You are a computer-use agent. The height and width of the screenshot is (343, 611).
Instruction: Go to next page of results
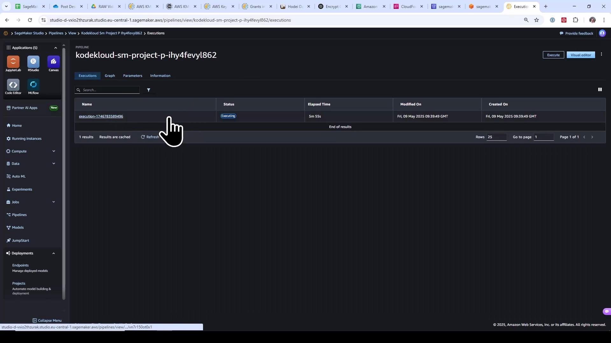pyautogui.click(x=592, y=137)
